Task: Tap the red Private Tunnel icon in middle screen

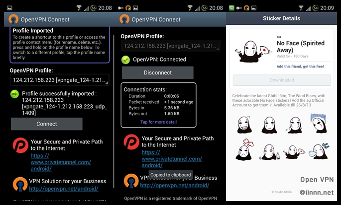Action: tap(130, 145)
